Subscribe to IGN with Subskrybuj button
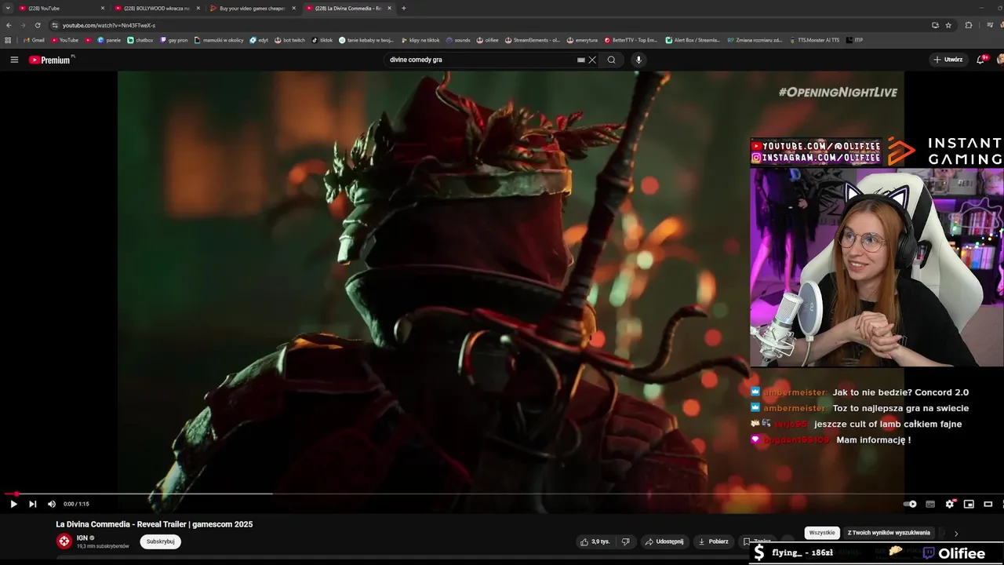 pos(161,541)
